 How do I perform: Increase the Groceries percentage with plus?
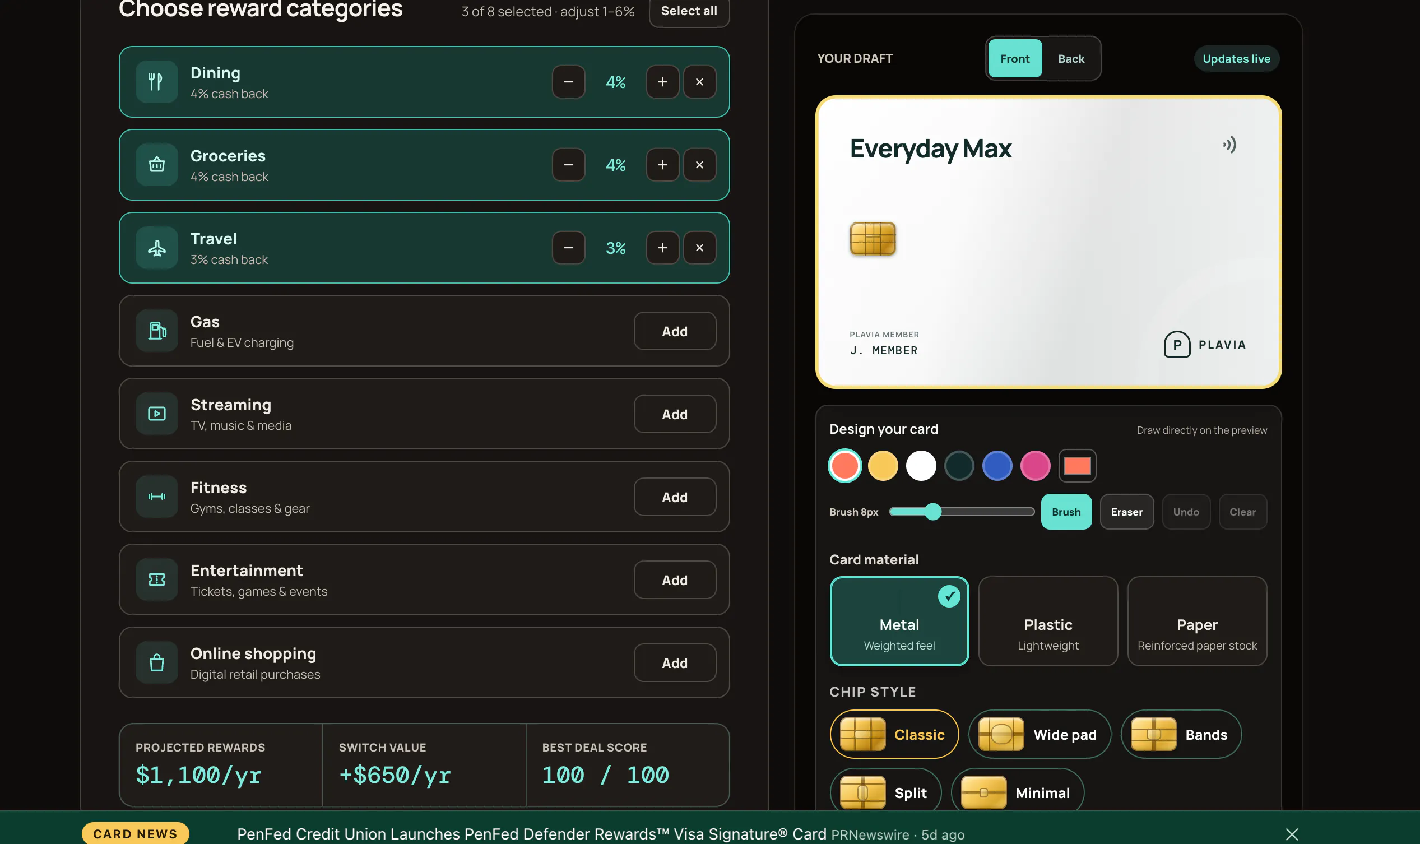pyautogui.click(x=662, y=165)
